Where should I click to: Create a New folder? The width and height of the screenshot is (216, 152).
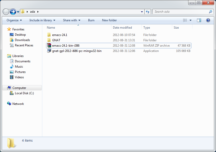pyautogui.click(x=109, y=20)
